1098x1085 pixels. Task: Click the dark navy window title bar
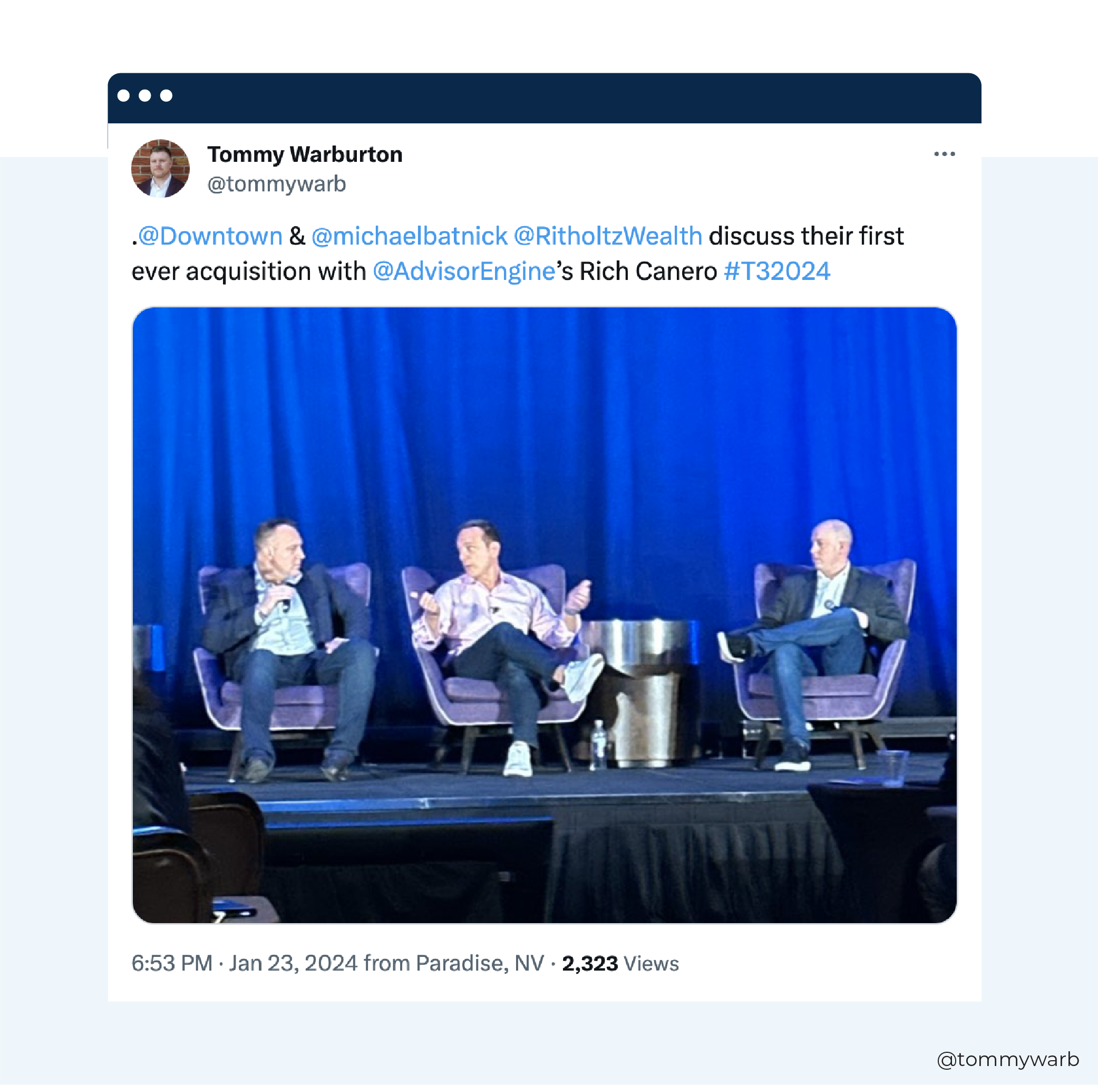545,98
